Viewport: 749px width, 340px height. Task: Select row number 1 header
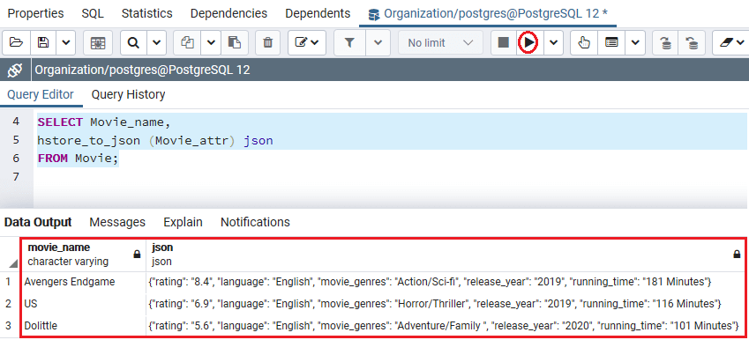click(8, 282)
